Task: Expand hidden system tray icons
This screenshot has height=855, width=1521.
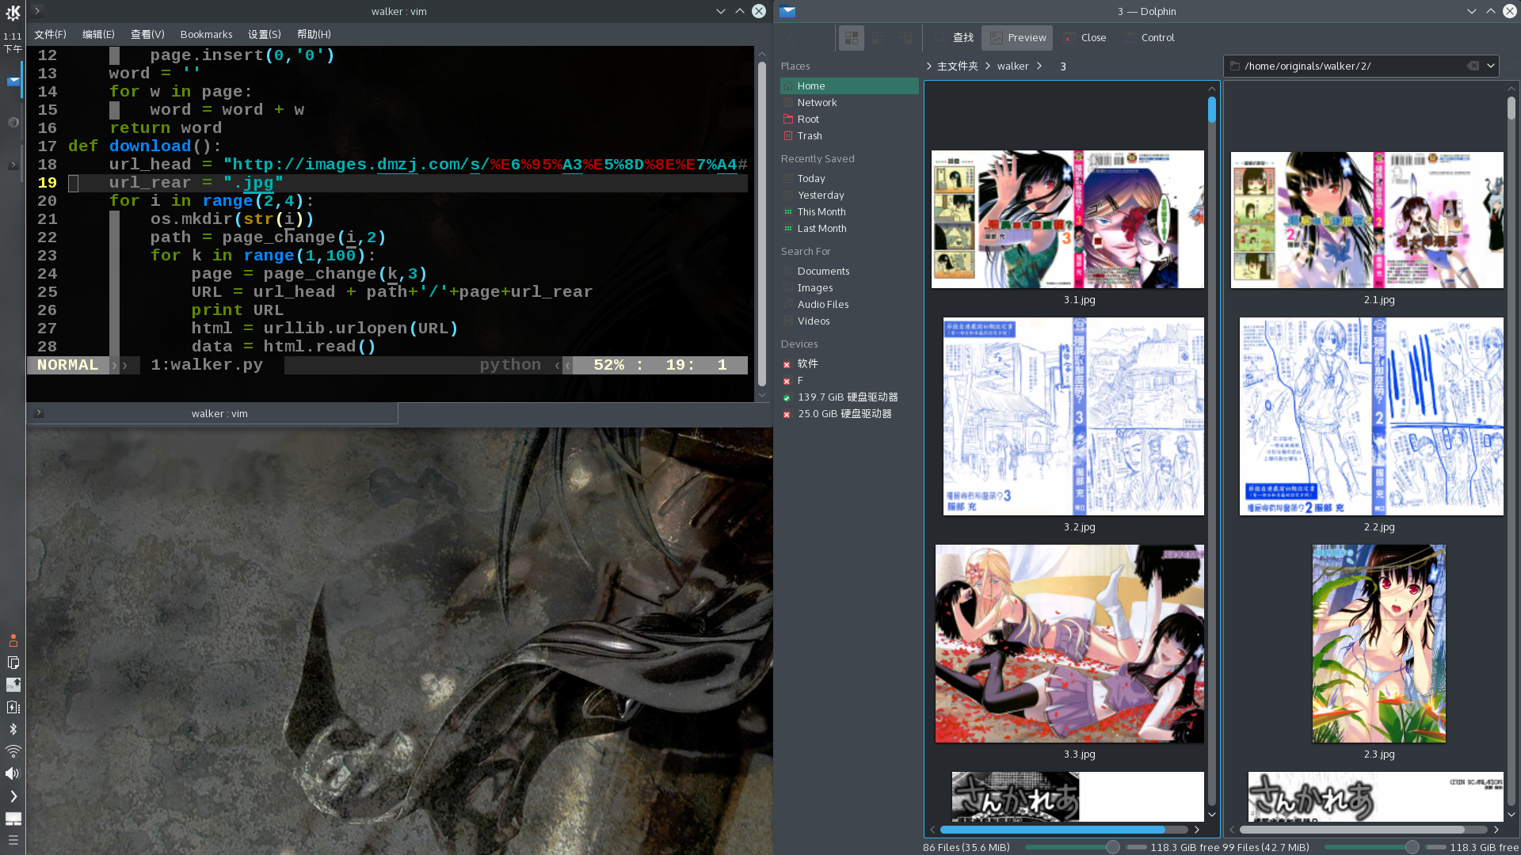Action: click(13, 796)
